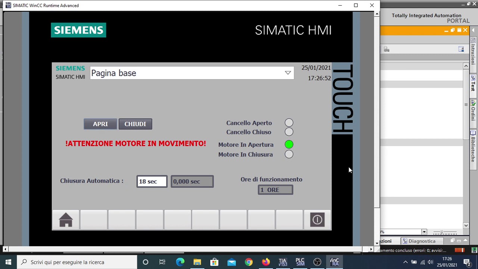Open the volume control in the tray

click(x=431, y=262)
